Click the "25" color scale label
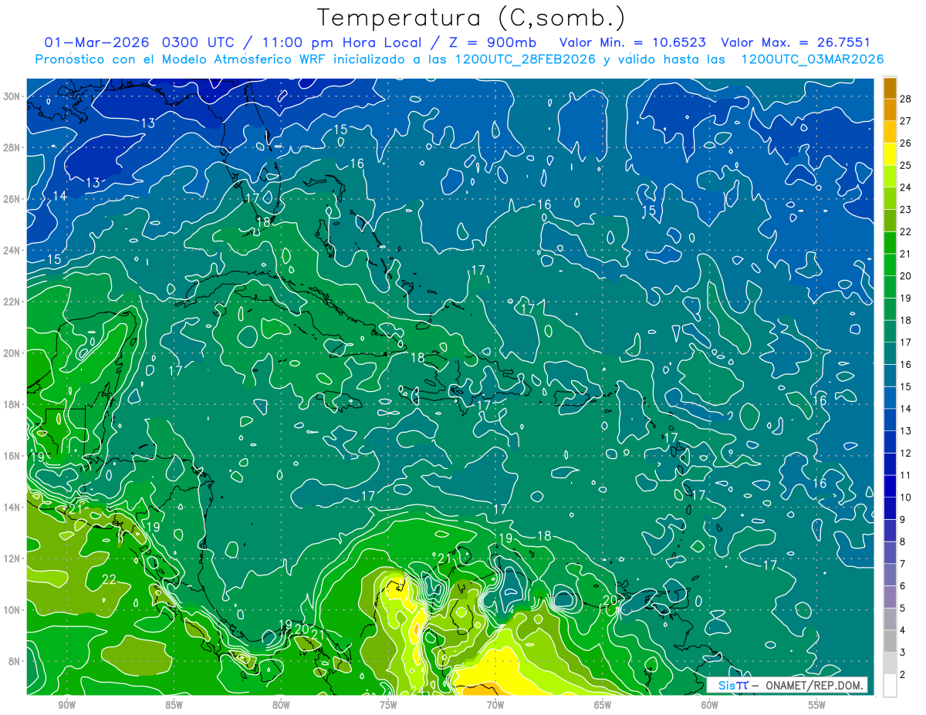 [905, 165]
